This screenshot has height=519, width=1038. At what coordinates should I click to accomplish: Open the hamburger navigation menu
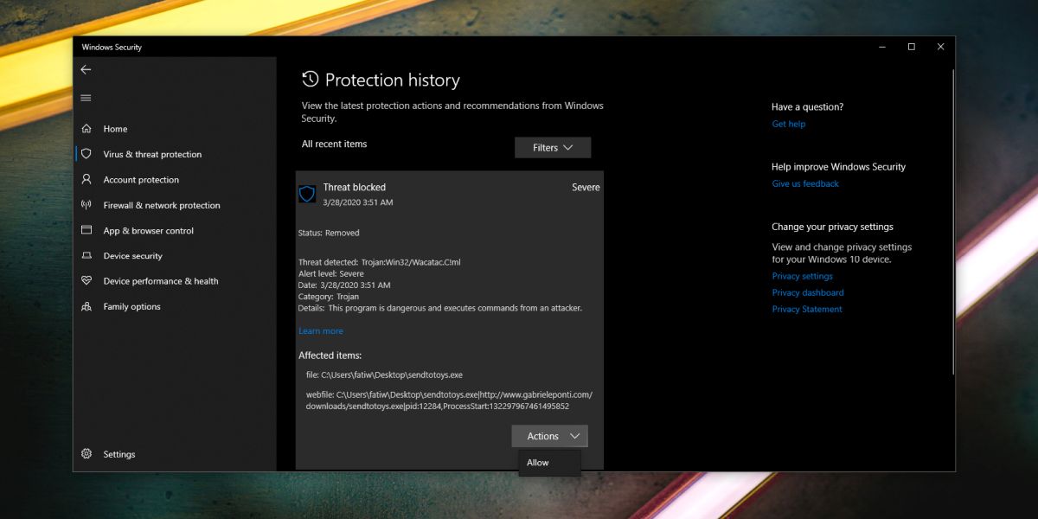(x=86, y=98)
